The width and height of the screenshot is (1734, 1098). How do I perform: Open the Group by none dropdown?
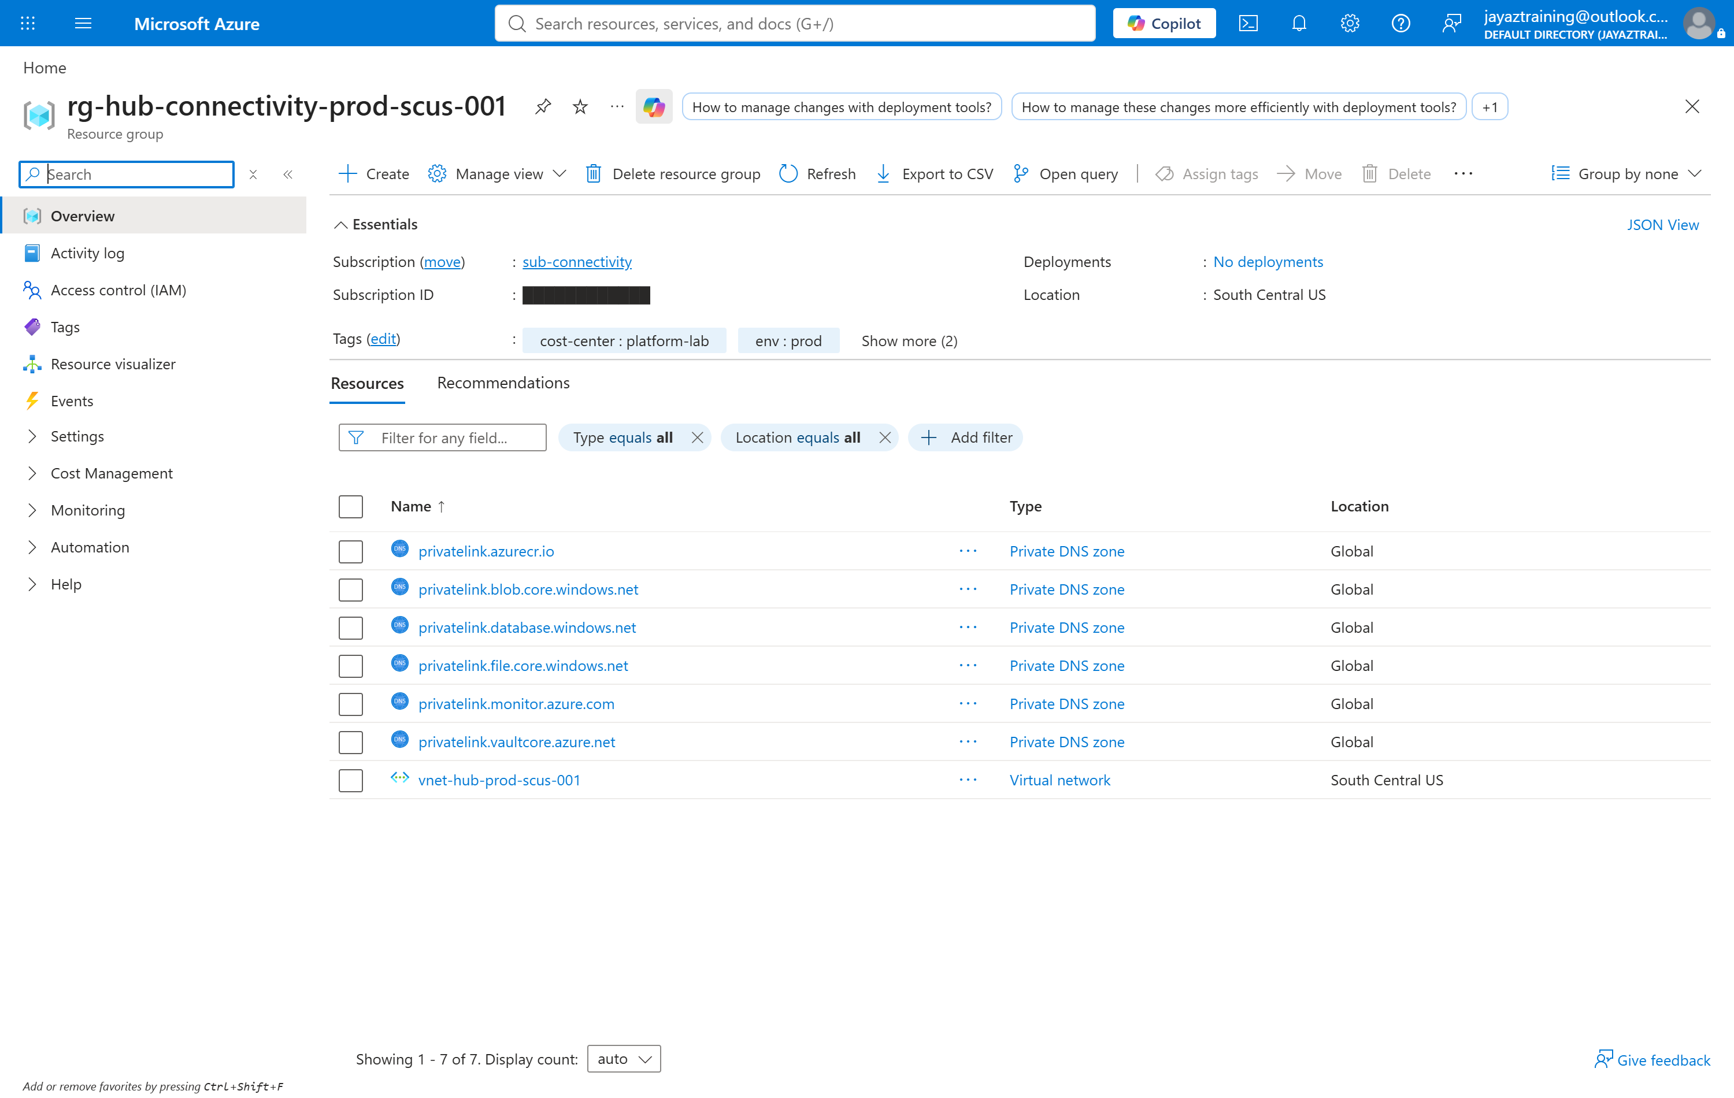point(1626,173)
